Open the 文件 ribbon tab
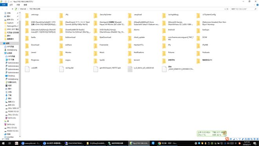This screenshot has height=146, width=259. pos(4,5)
